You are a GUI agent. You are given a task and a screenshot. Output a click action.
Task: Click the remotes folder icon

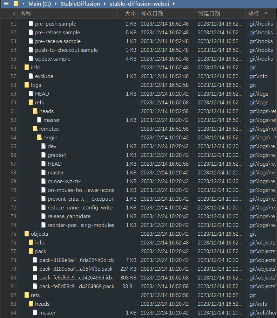pyautogui.click(x=35, y=129)
